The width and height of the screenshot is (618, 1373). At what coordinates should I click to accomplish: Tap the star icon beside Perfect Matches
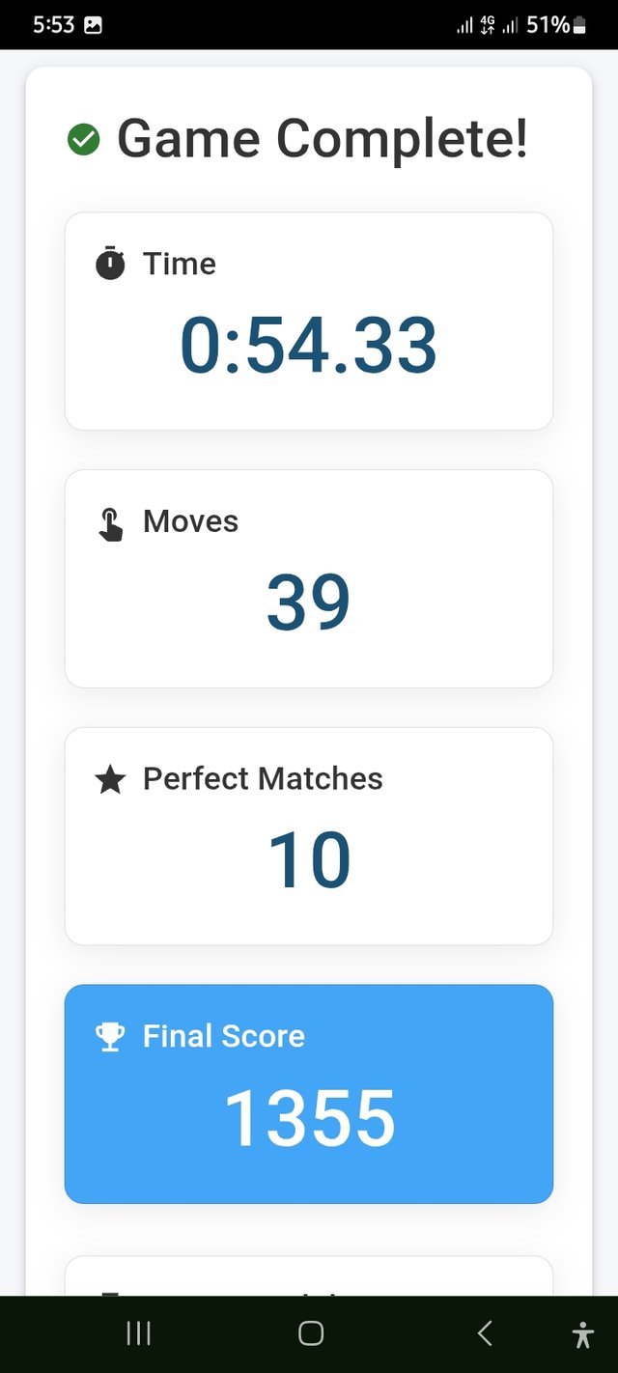[111, 780]
